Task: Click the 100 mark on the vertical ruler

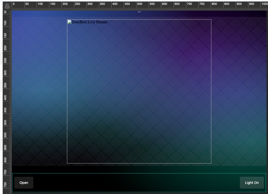Action: point(5,23)
